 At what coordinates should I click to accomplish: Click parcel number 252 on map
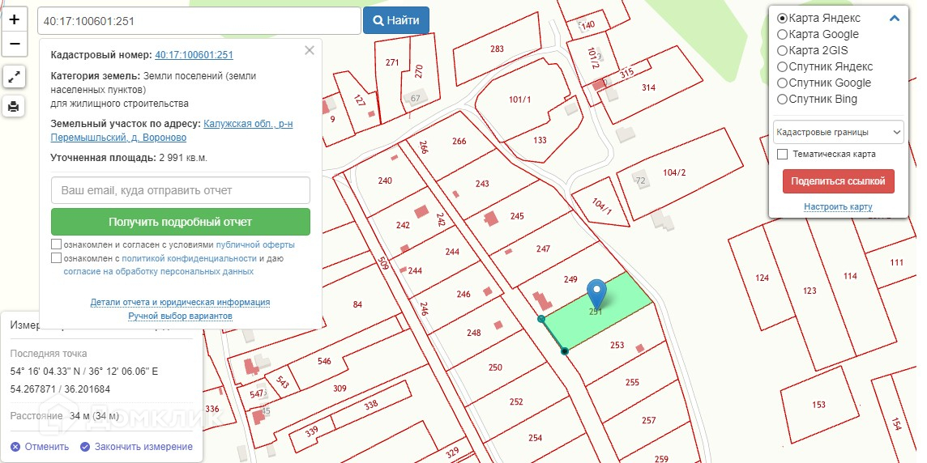[x=516, y=401]
